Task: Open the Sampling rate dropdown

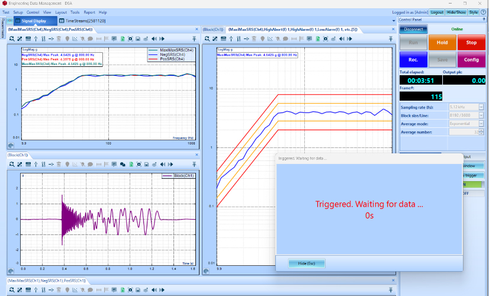Action: 481,107
